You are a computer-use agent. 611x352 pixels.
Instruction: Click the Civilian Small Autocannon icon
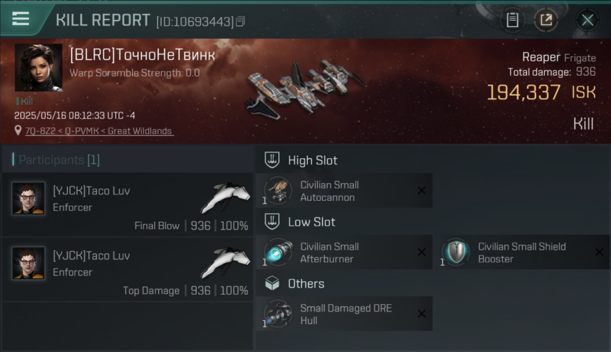278,191
